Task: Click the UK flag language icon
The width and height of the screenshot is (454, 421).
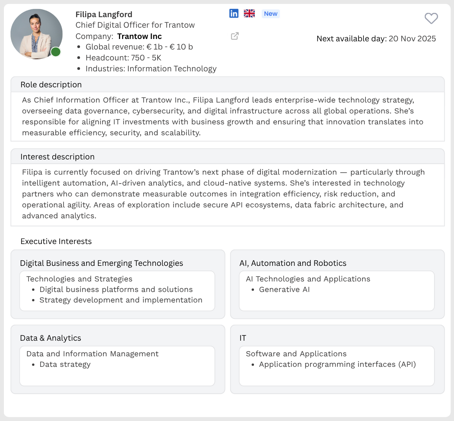Action: click(249, 13)
